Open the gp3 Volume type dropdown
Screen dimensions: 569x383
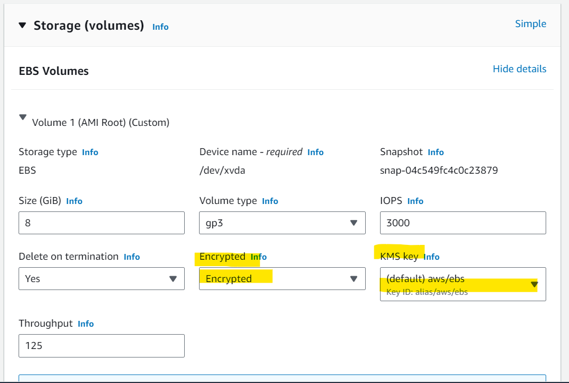[x=282, y=223]
